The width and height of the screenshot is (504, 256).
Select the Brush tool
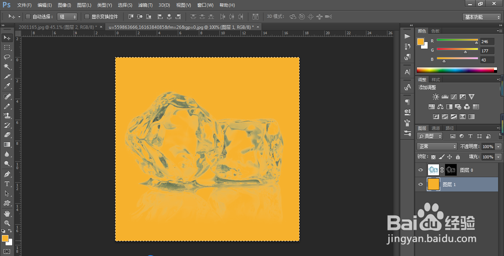pos(7,106)
